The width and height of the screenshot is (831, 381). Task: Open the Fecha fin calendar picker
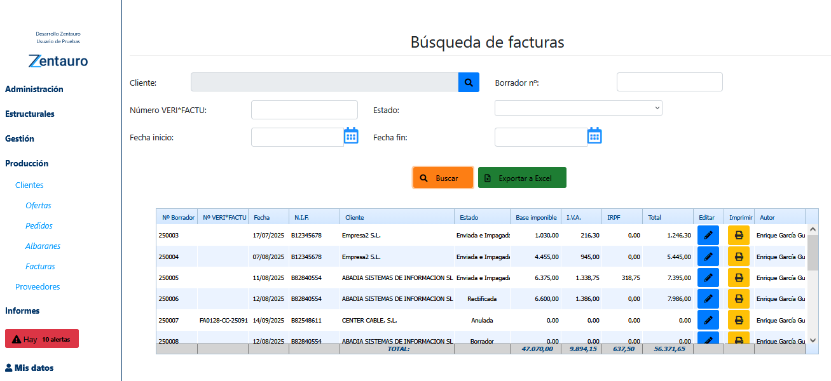(594, 136)
